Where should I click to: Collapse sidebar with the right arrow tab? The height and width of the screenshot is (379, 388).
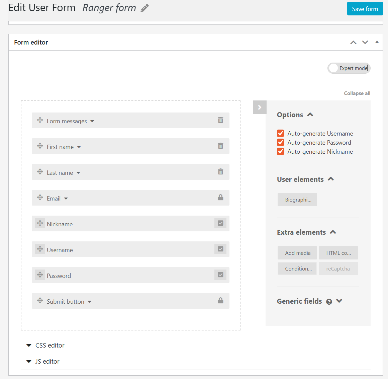tap(260, 107)
